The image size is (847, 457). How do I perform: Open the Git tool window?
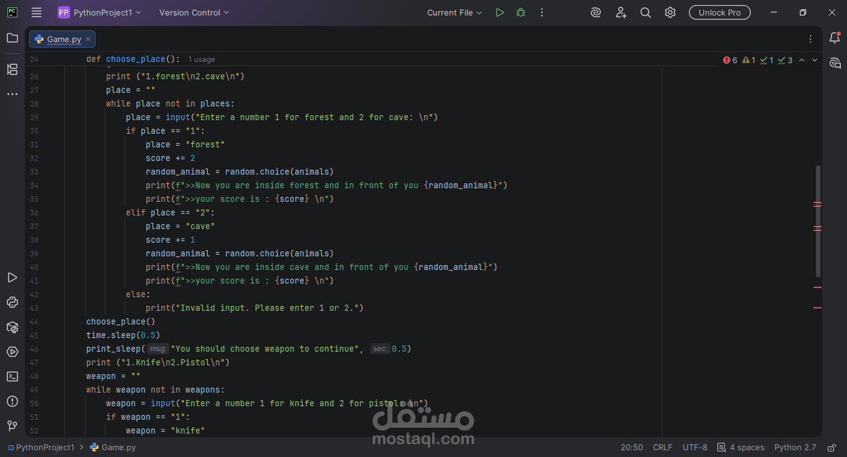tap(12, 426)
